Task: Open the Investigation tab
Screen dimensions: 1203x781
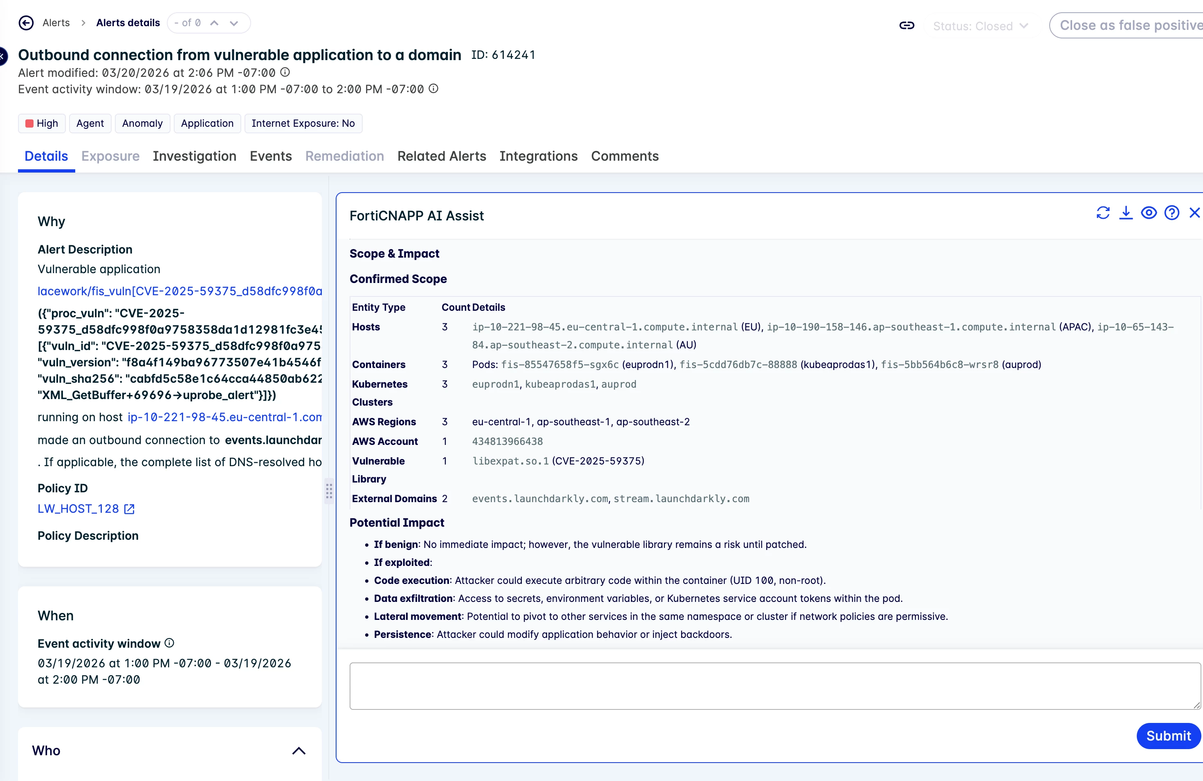Action: click(x=195, y=156)
